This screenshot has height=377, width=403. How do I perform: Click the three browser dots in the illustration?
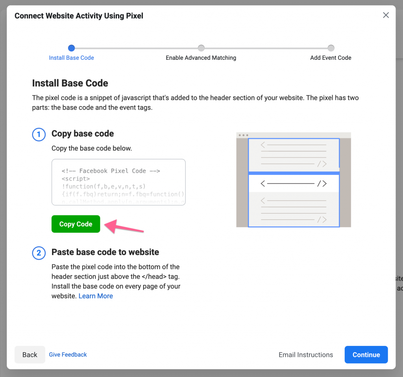(243, 135)
